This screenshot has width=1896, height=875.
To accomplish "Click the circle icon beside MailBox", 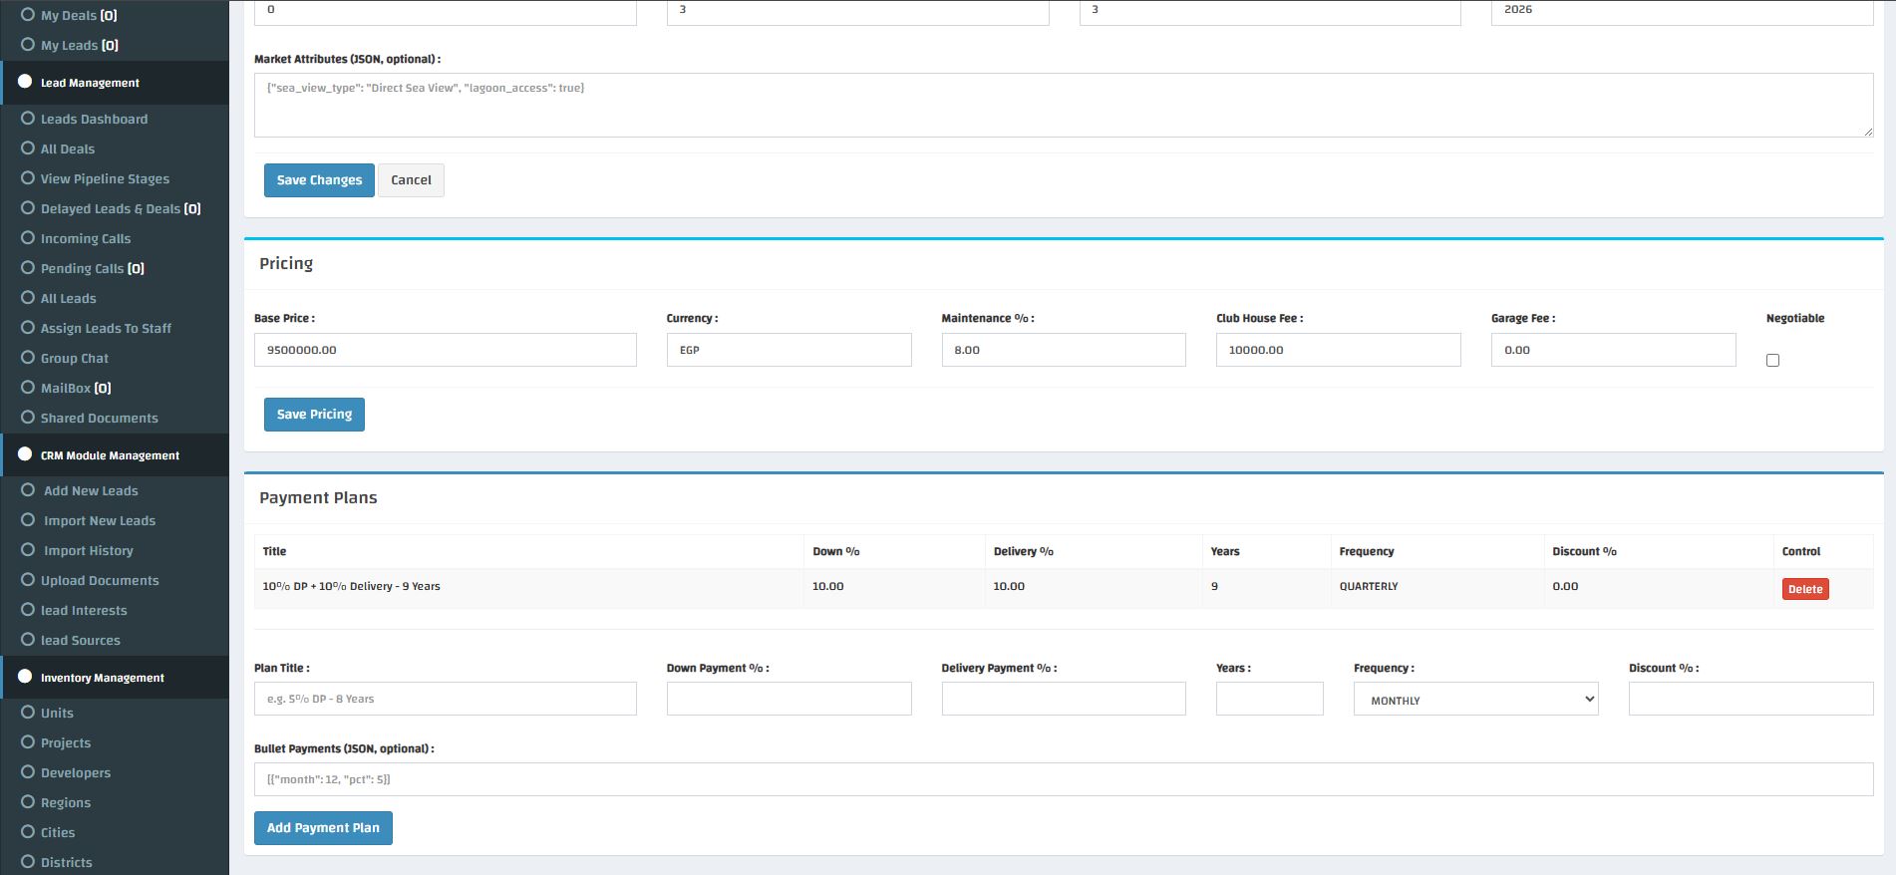I will [x=28, y=387].
